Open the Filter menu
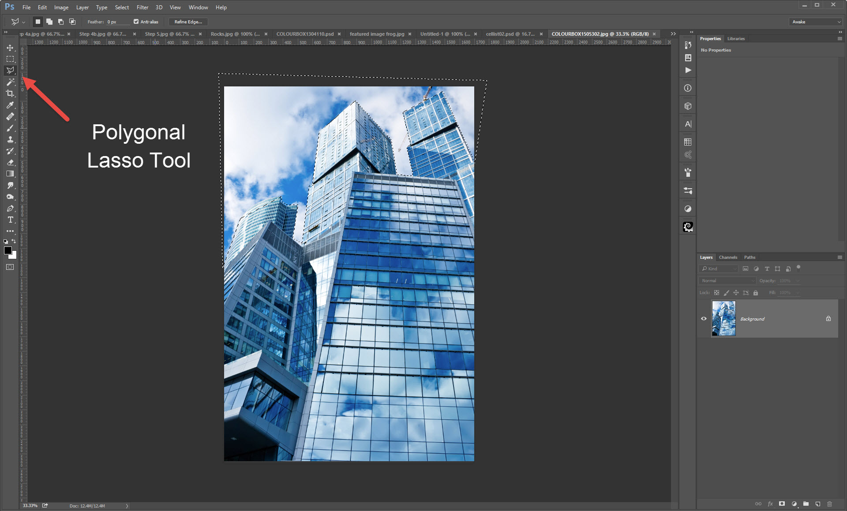 142,7
